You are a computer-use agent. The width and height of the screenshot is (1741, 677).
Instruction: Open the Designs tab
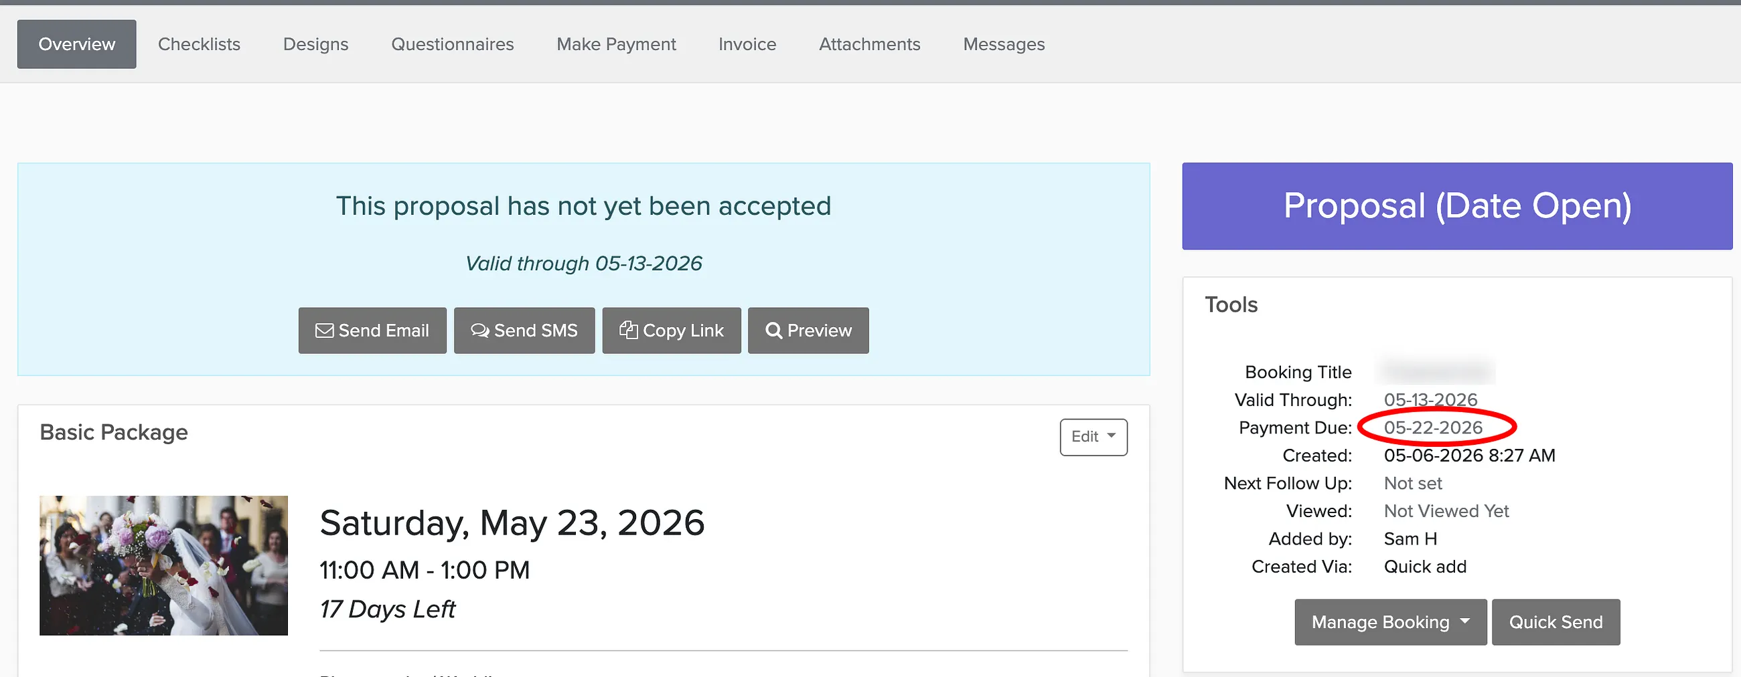[315, 45]
